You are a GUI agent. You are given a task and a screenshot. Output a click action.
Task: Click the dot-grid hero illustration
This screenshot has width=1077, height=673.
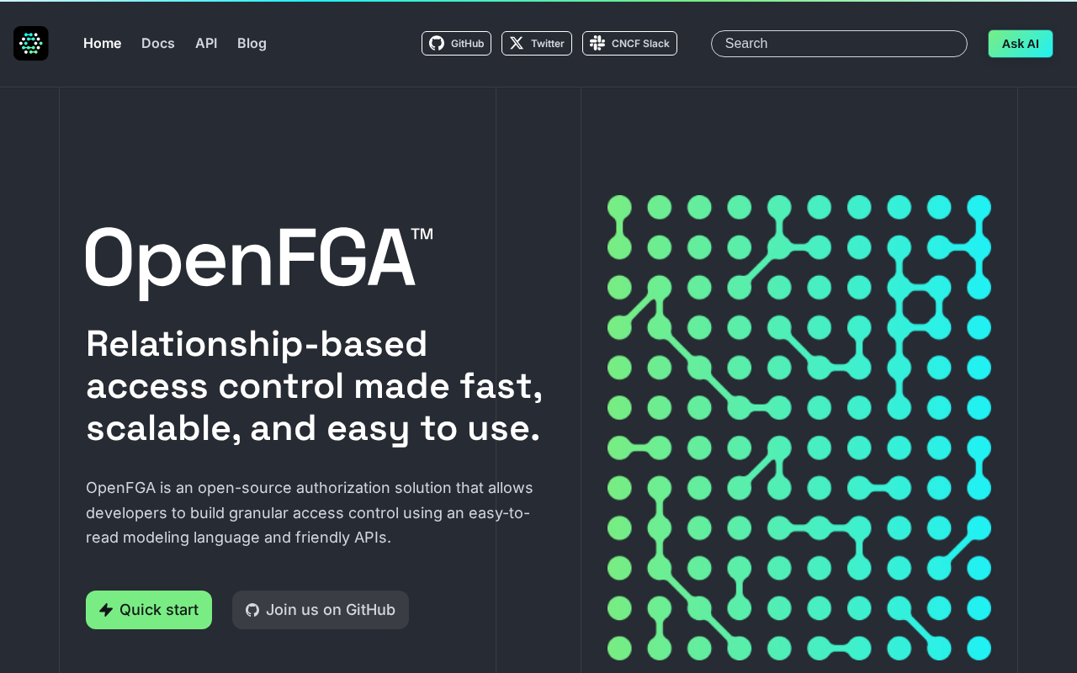click(799, 427)
